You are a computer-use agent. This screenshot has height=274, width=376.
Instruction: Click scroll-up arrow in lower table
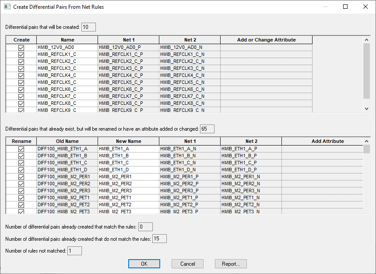[367, 141]
